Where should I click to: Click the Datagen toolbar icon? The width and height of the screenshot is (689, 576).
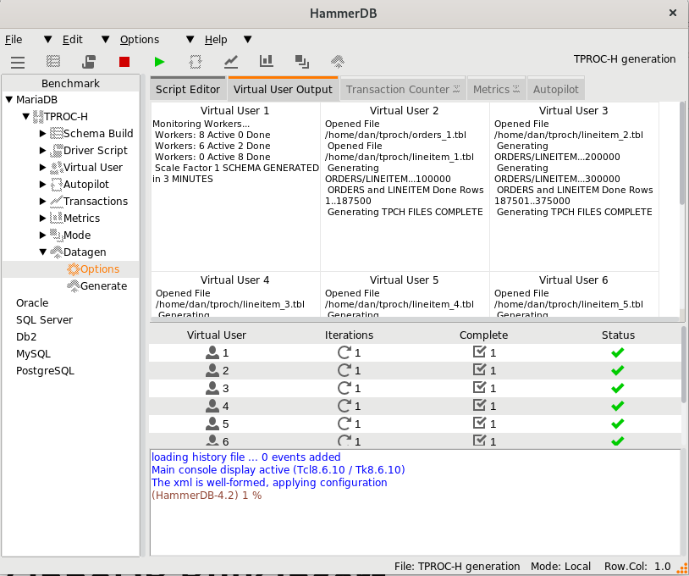tap(338, 62)
